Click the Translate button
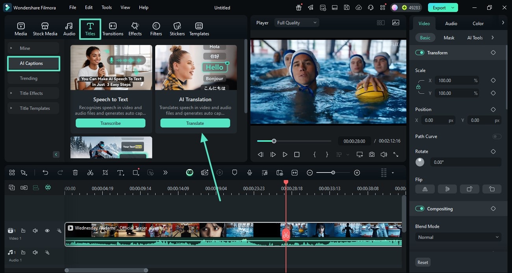Image resolution: width=512 pixels, height=273 pixels. (x=195, y=123)
